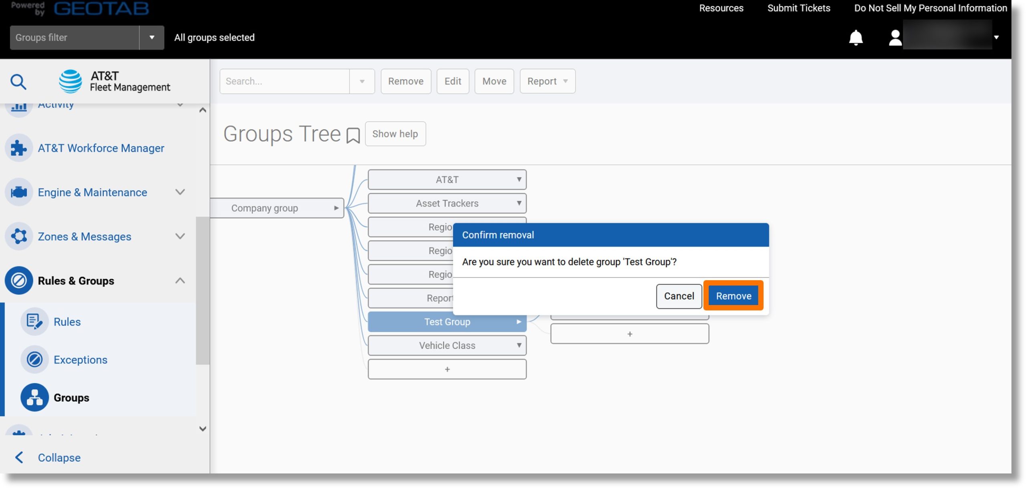Cancel the group removal dialog
This screenshot has height=488, width=1026.
click(679, 296)
